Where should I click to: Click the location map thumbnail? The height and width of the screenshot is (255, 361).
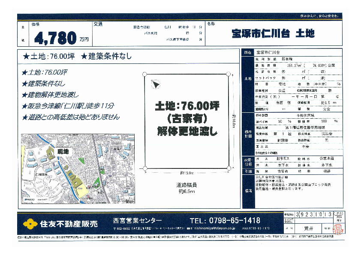[x=77, y=168]
